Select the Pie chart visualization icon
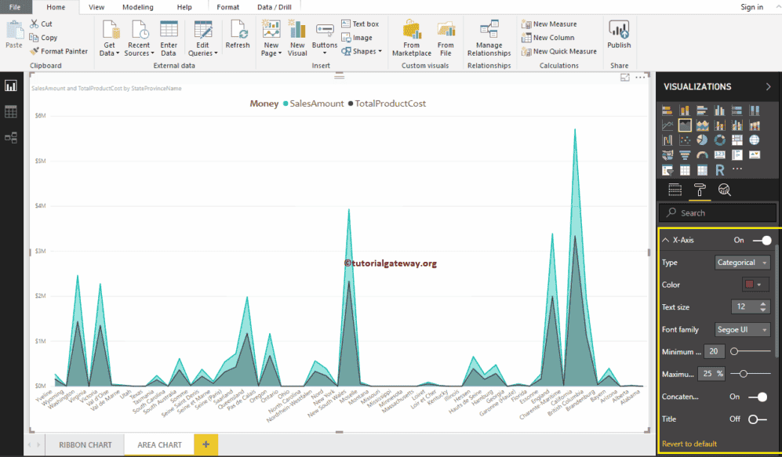This screenshot has width=782, height=457. pos(702,140)
